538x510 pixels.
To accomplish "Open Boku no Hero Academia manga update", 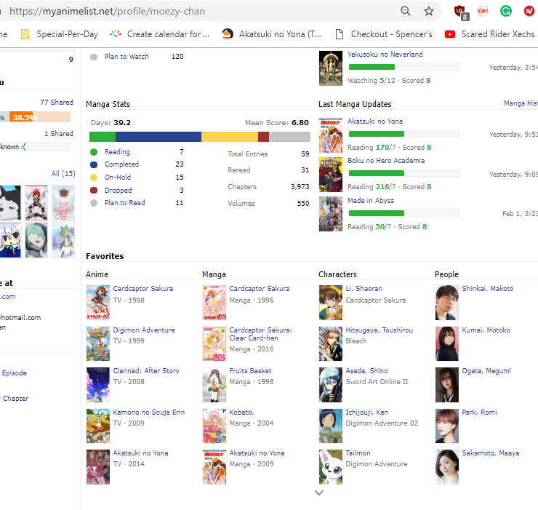I will click(385, 160).
